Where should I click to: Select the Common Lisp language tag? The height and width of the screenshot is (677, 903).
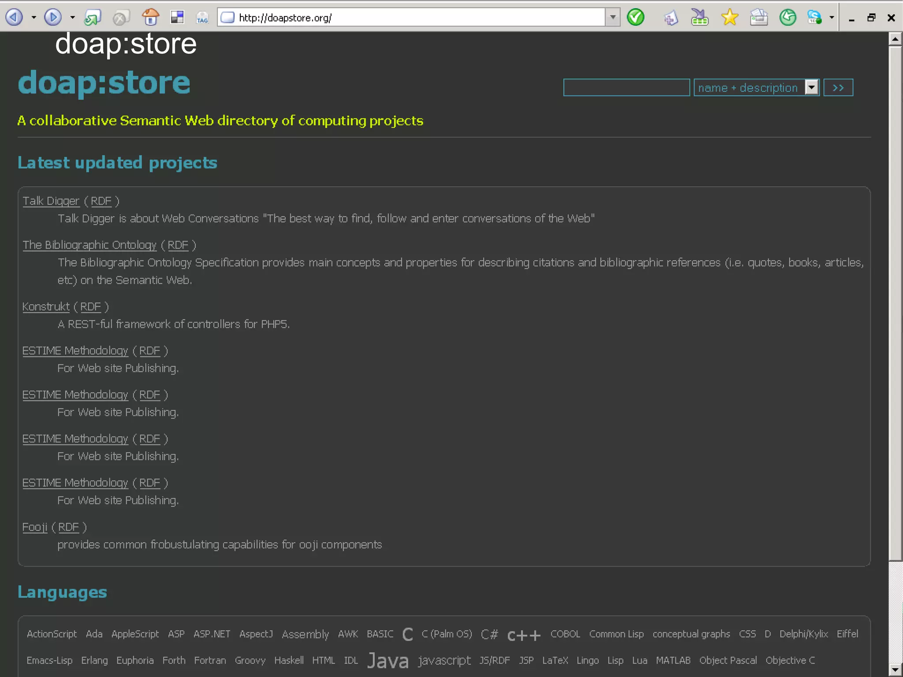616,634
